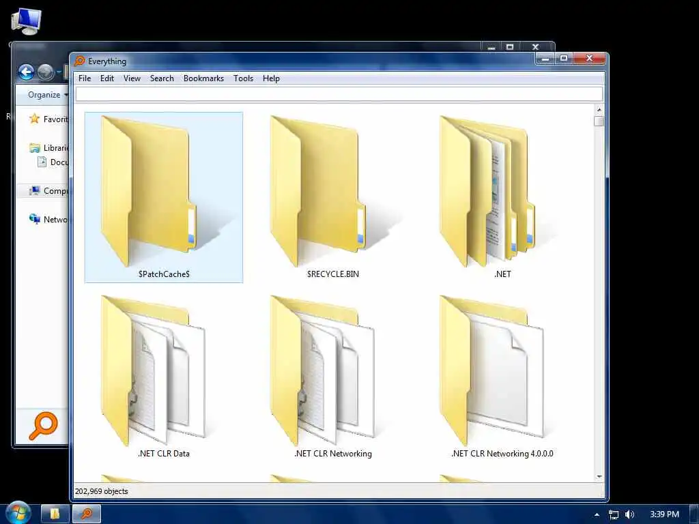Viewport: 699px width, 524px height.
Task: Click the 202,969 objects status text
Action: (x=102, y=491)
